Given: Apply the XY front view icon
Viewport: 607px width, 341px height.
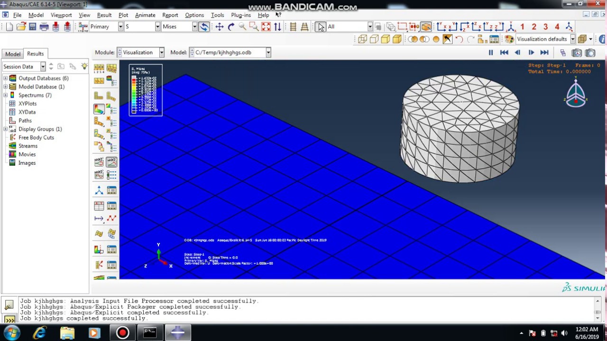Looking at the screenshot, I should [x=441, y=27].
